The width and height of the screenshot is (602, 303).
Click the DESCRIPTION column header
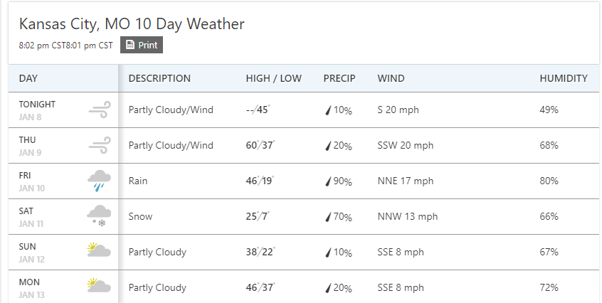pos(159,78)
